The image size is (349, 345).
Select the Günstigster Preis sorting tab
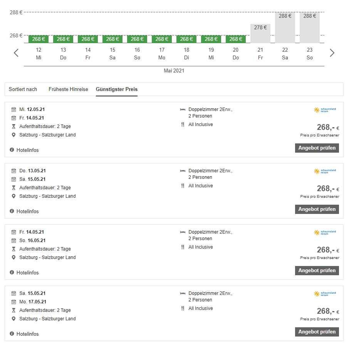pos(117,89)
